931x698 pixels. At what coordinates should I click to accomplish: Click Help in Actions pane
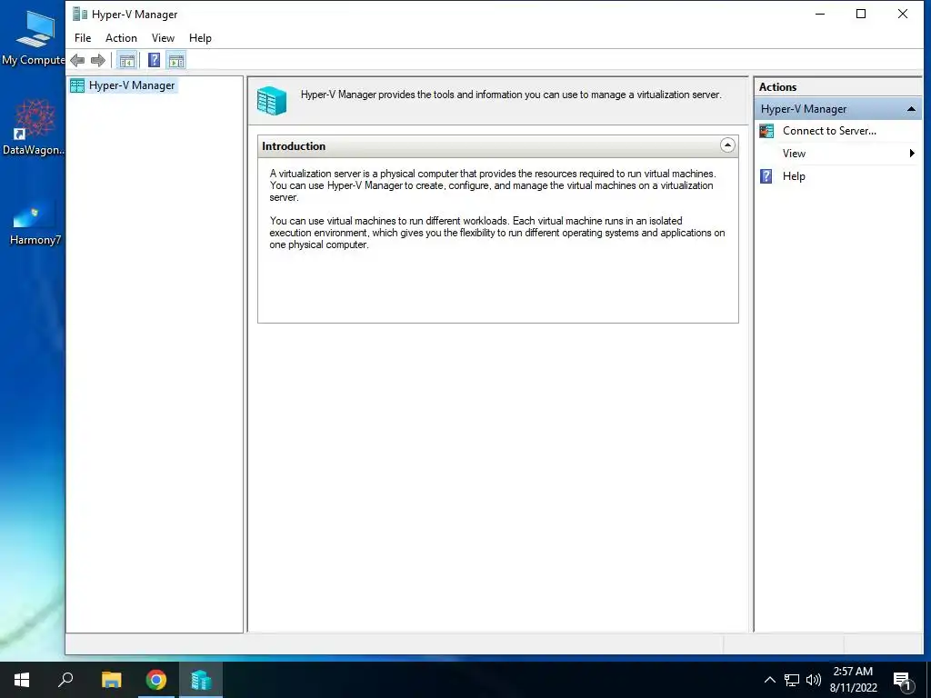click(793, 176)
